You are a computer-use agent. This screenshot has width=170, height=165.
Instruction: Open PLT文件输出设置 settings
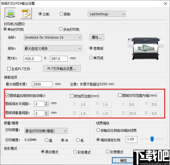[62, 68]
